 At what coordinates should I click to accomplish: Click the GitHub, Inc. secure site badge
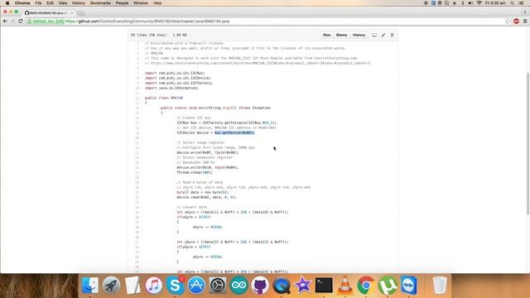pyautogui.click(x=46, y=22)
